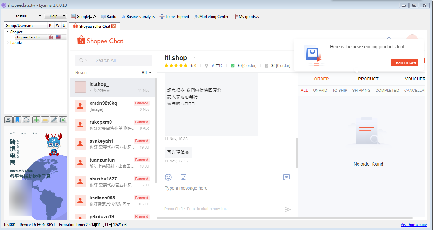The width and height of the screenshot is (433, 230).
Task: Click the blue bookmark icon button
Action: [17, 120]
